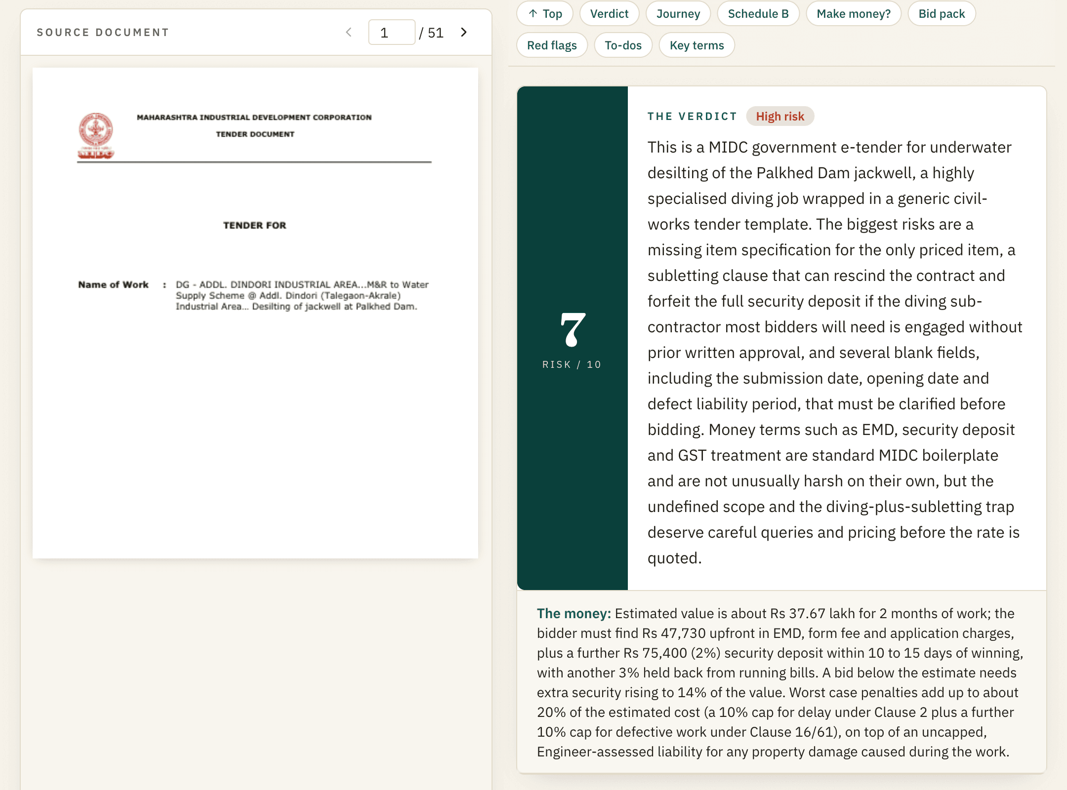Click 'TENDER DOCUMENT' subtitle in document
1067x790 pixels.
255,134
